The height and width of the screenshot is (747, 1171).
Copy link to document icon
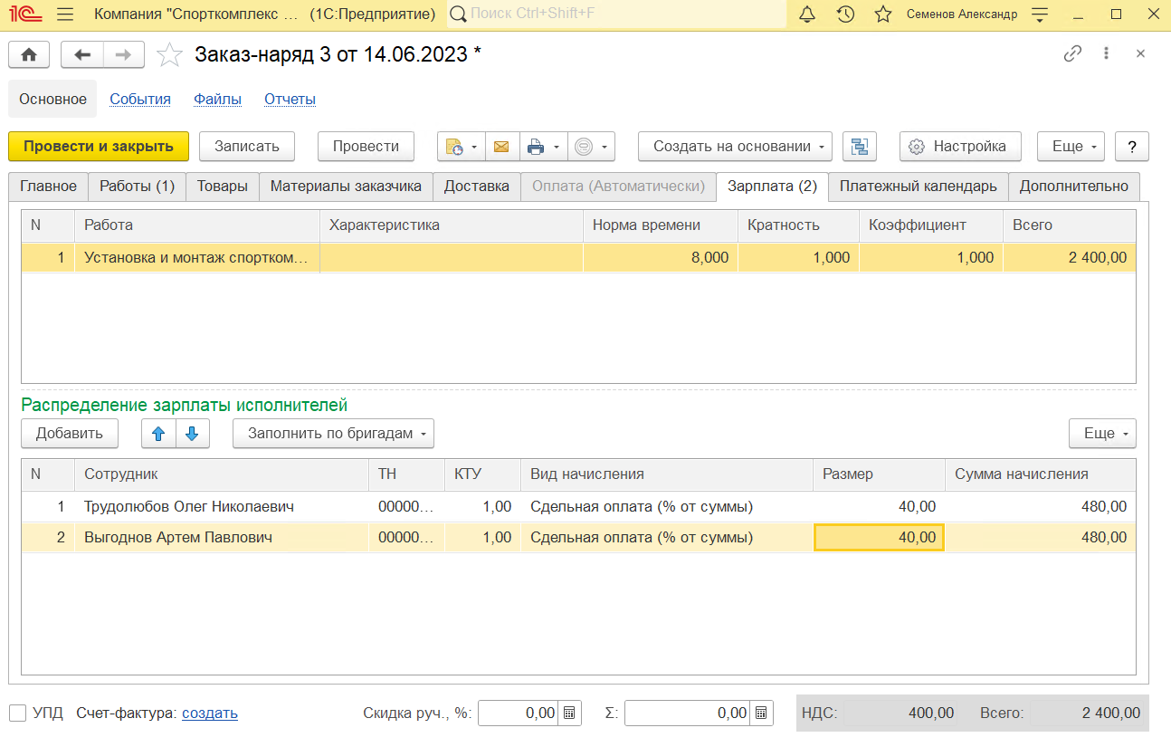(1072, 53)
